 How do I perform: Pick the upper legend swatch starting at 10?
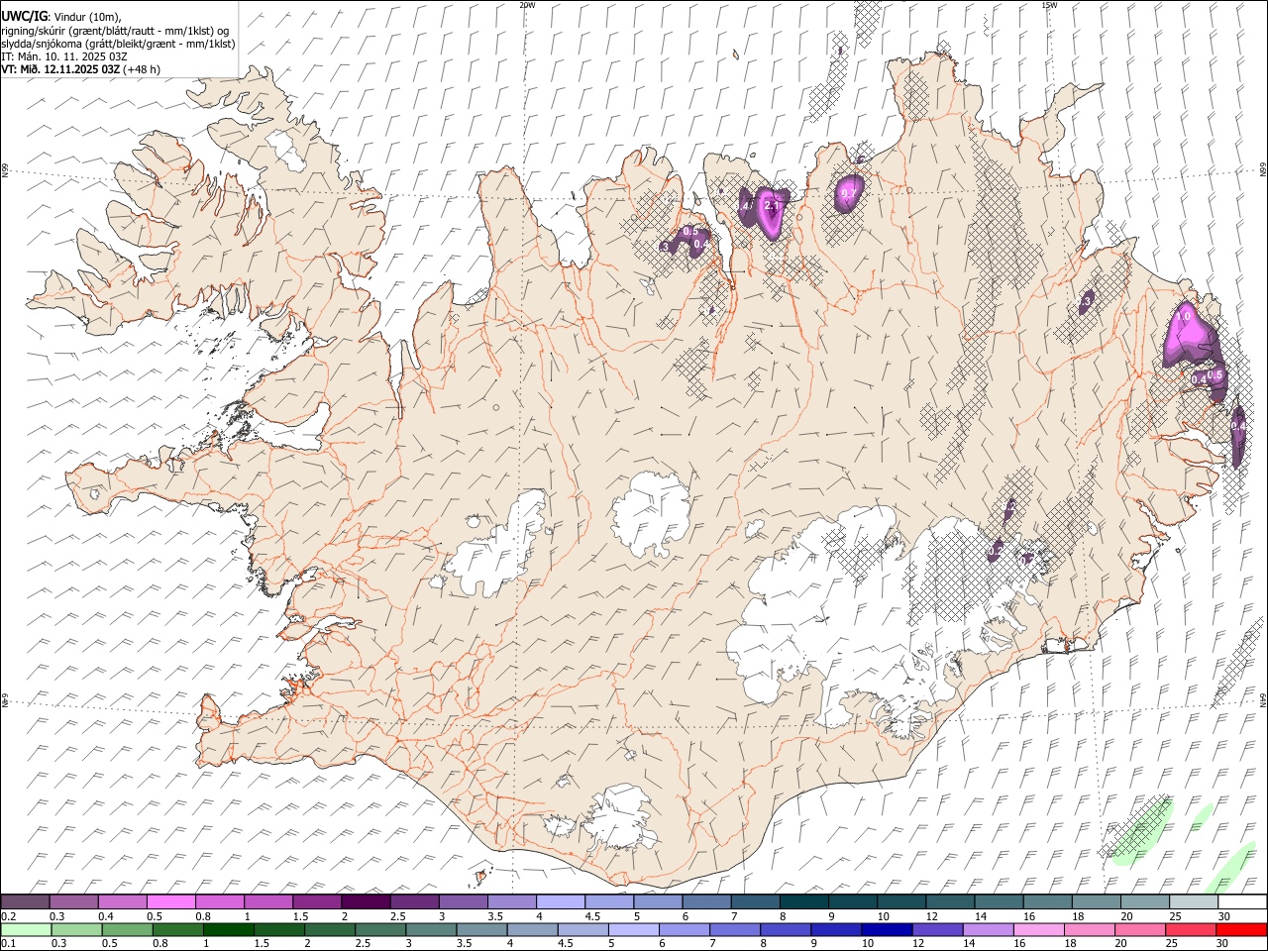899,901
